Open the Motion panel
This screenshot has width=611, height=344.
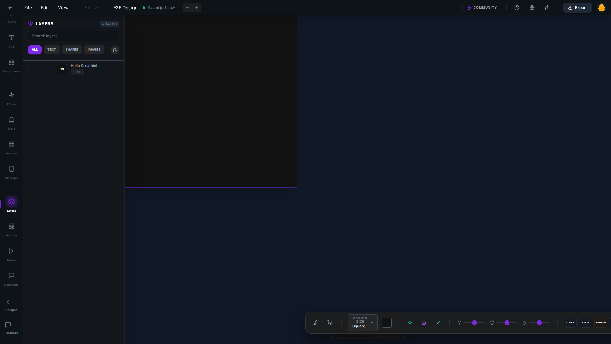[x=11, y=255]
